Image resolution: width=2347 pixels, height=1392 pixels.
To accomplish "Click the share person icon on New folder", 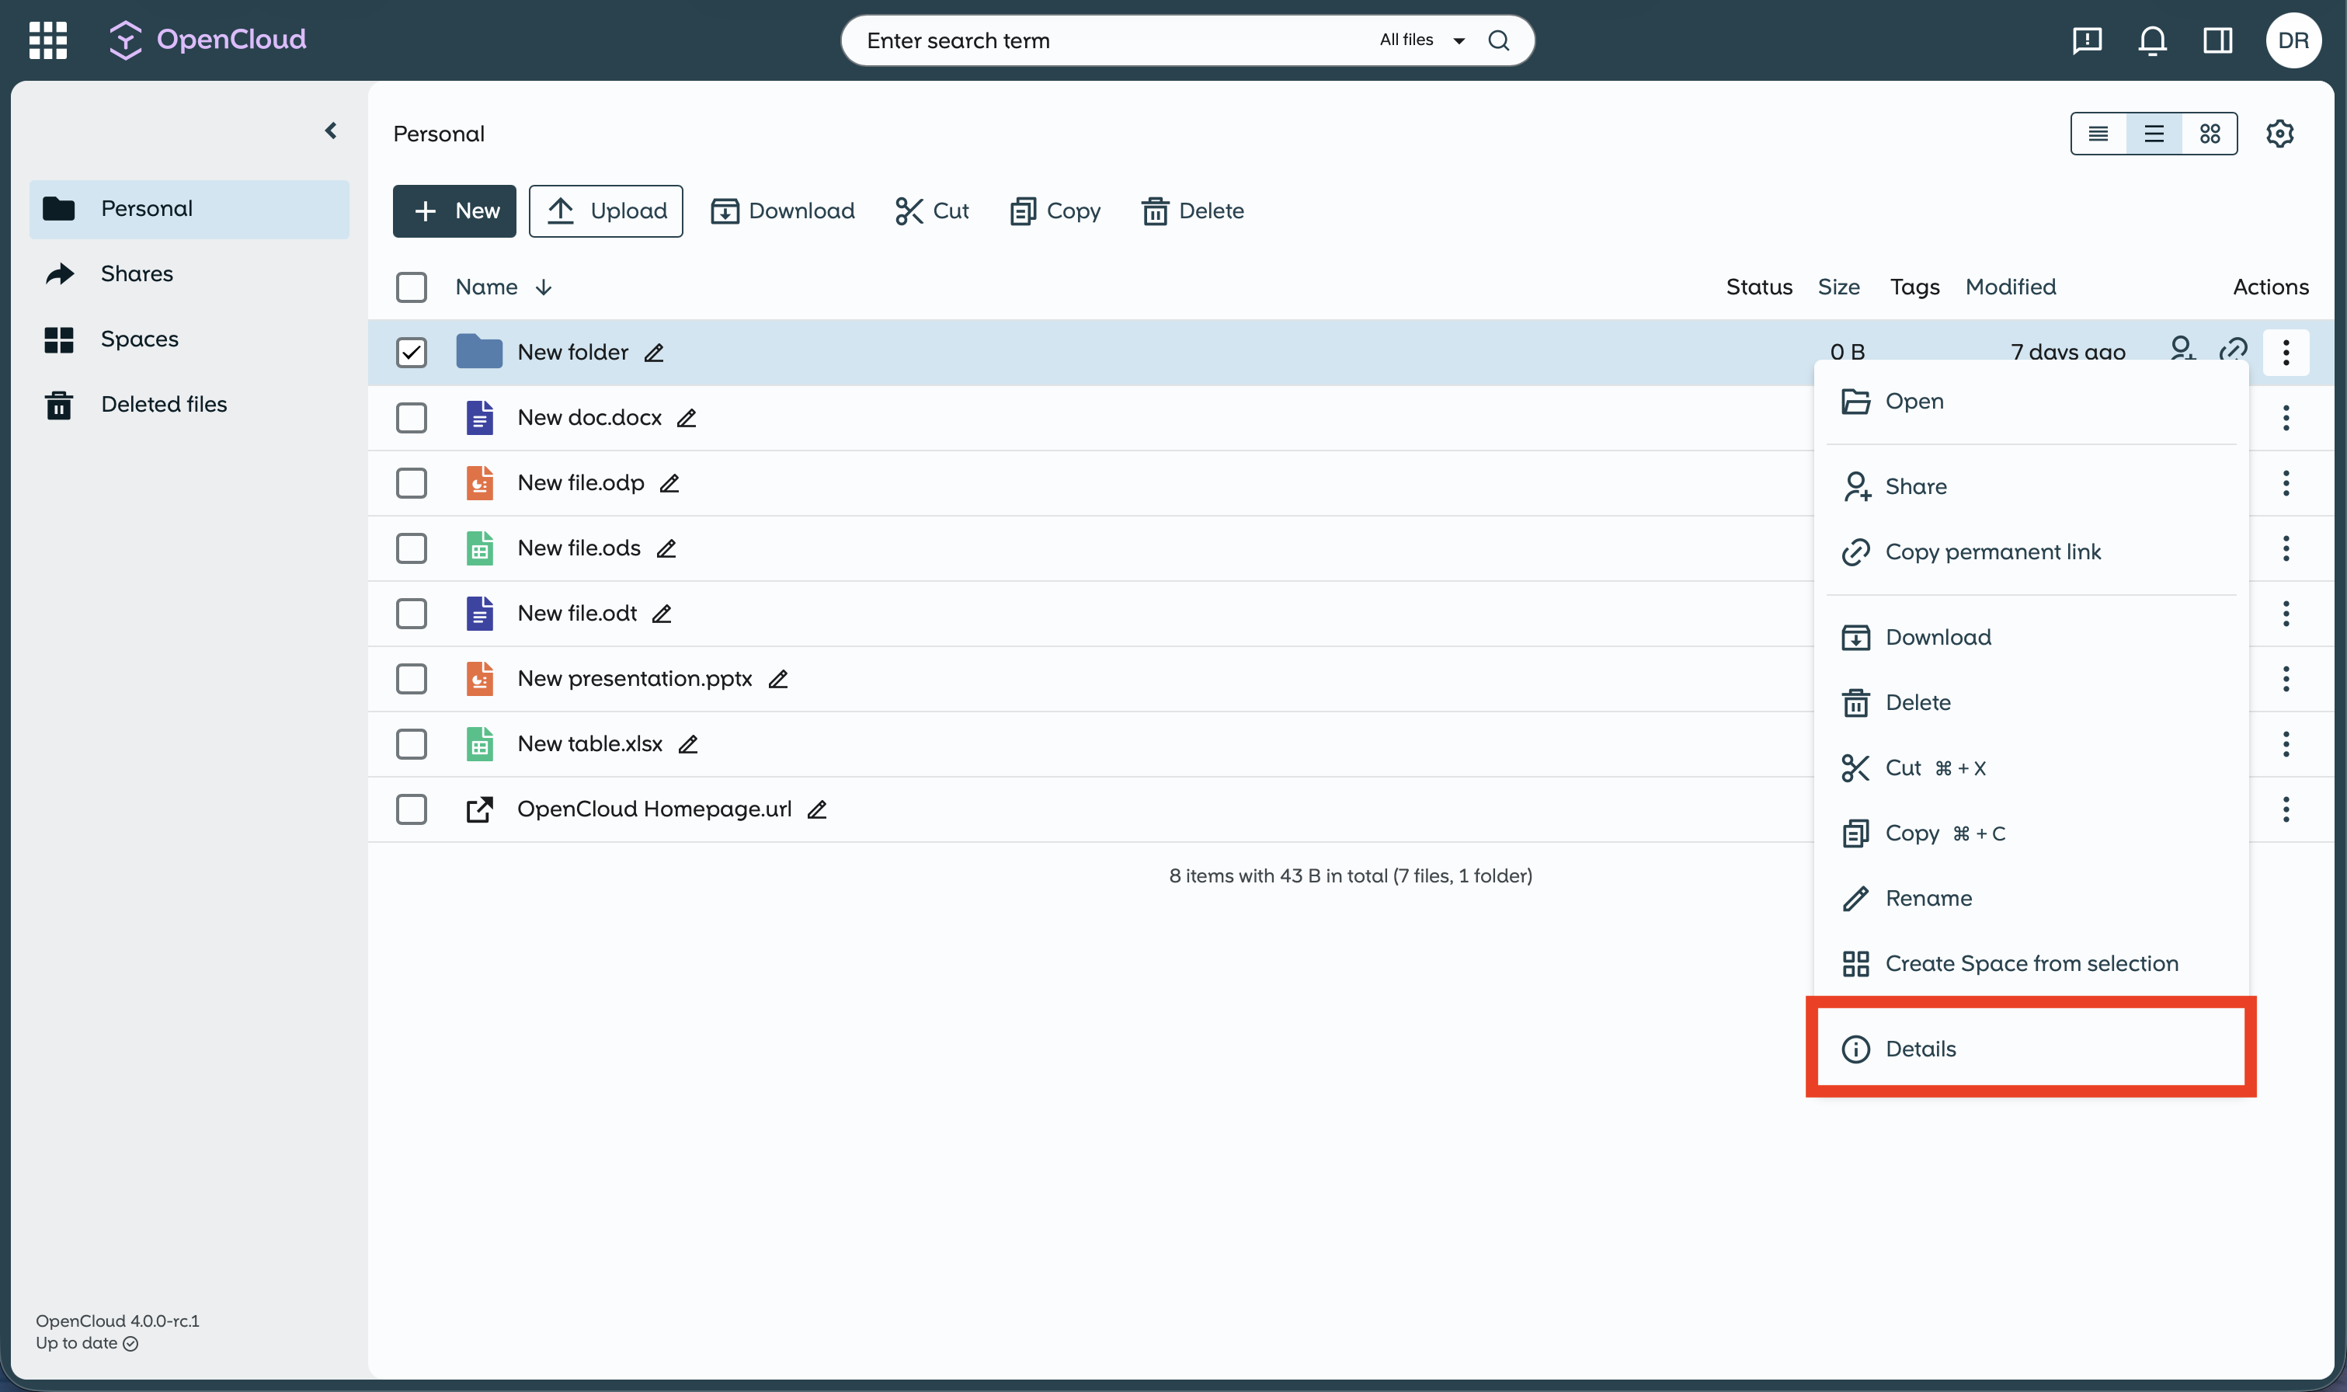I will (2185, 350).
